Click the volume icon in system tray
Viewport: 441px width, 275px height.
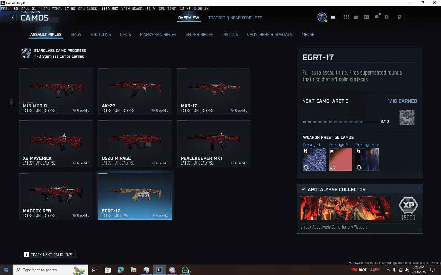point(407,270)
